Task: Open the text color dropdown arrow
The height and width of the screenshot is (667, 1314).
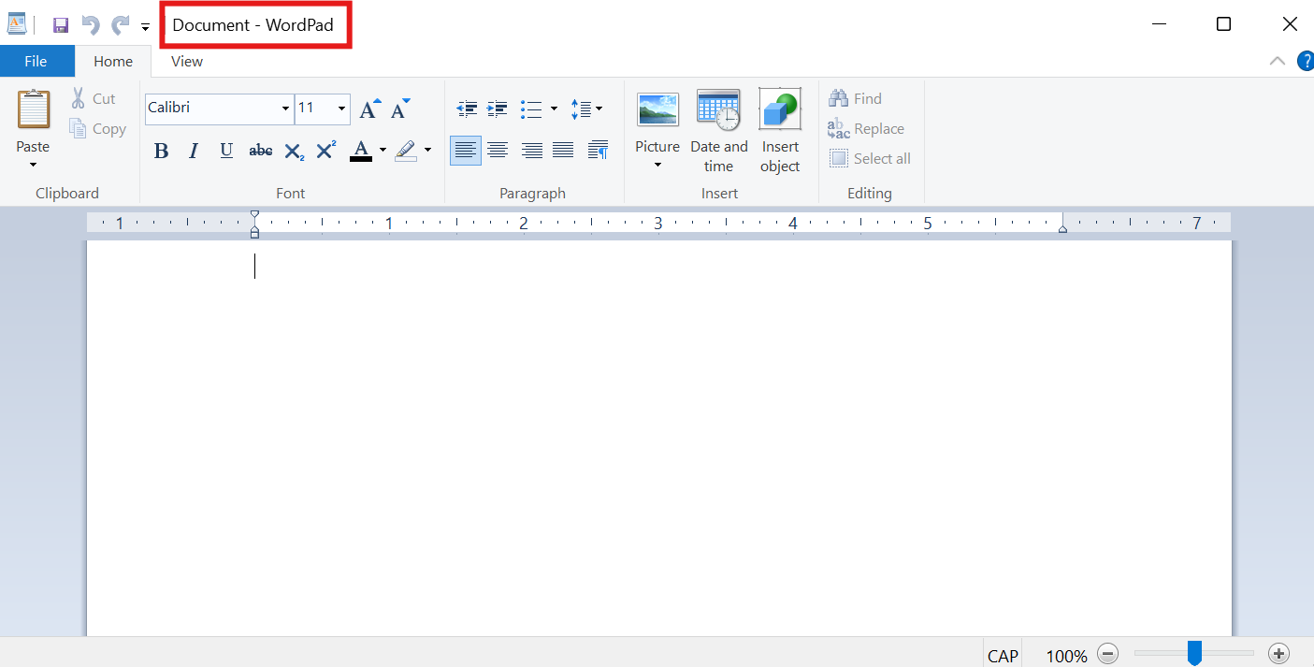Action: coord(383,151)
